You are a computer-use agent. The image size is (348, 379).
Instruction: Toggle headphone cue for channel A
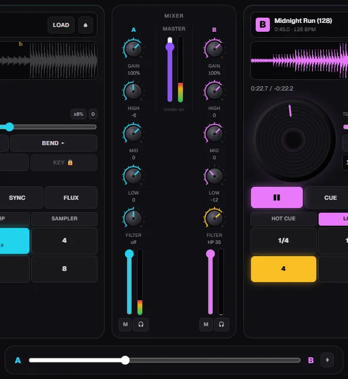140,324
